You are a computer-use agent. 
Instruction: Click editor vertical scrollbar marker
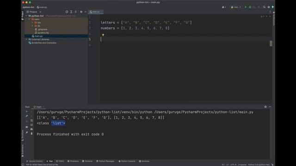click(x=271, y=43)
